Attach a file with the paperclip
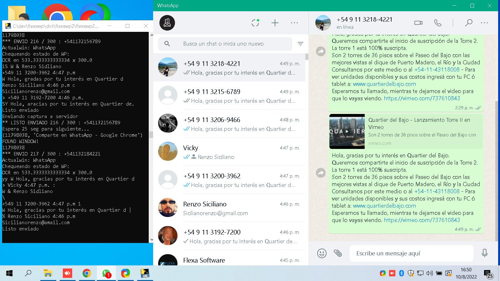This screenshot has width=500, height=281. point(338,253)
